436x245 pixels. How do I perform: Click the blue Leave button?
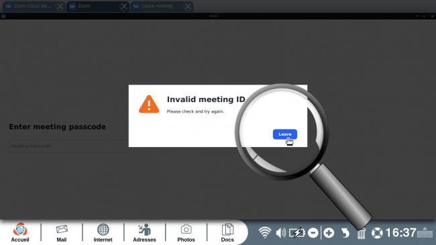tap(284, 134)
